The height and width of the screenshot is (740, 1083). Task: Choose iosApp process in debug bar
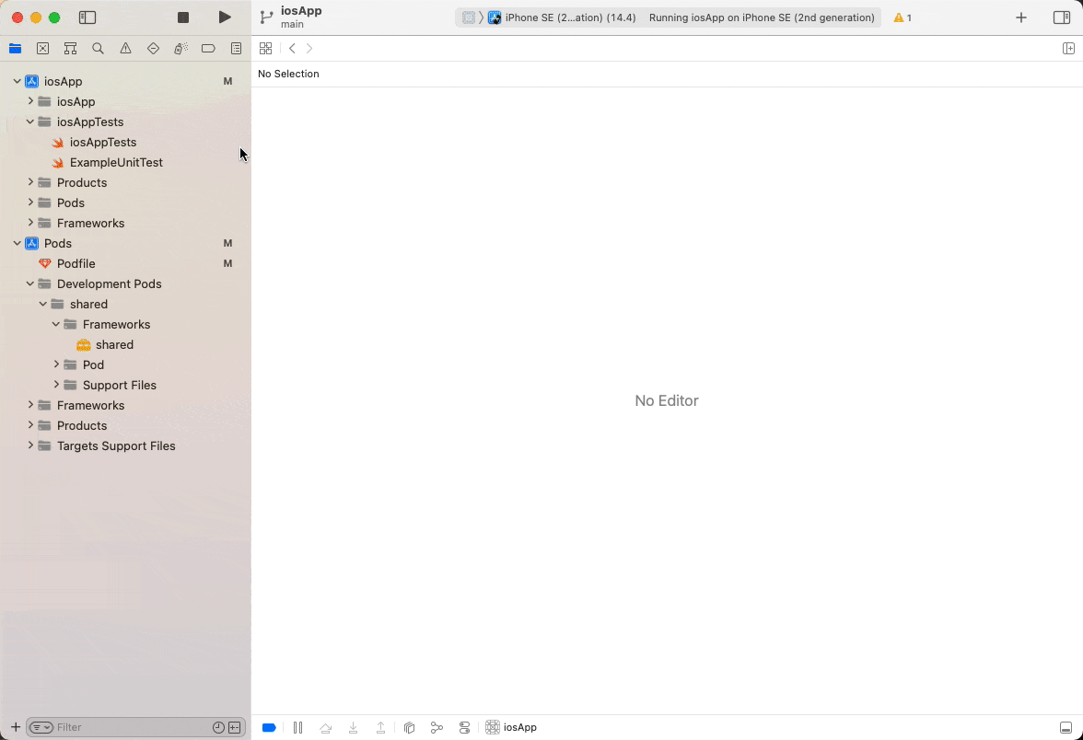tap(511, 727)
